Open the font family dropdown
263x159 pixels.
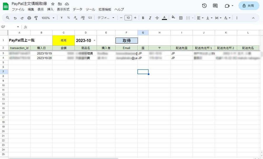(x=106, y=18)
